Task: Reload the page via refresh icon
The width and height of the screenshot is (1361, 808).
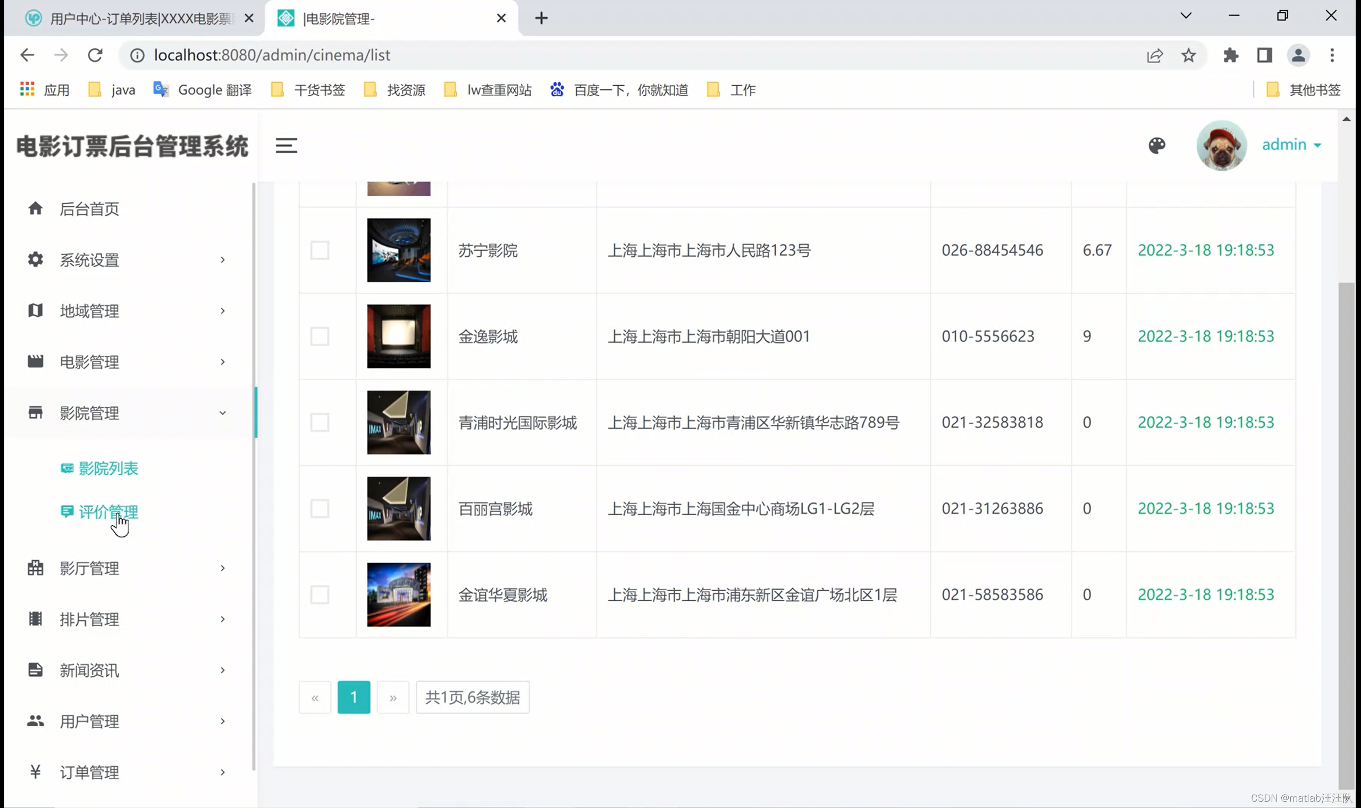Action: (95, 55)
